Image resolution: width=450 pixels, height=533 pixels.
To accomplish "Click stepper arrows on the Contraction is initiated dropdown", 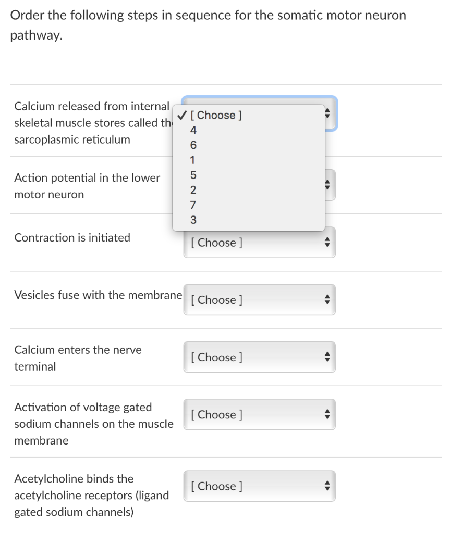I will (327, 242).
